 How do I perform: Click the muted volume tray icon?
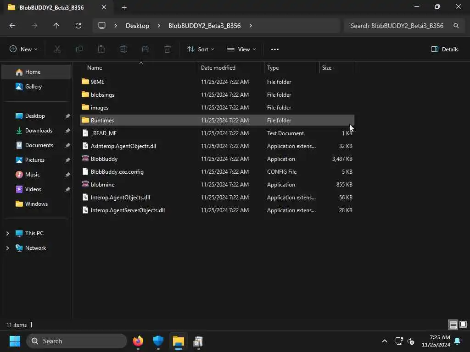point(411,341)
